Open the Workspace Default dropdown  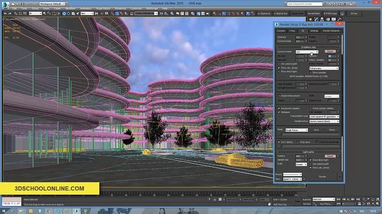click(52, 4)
